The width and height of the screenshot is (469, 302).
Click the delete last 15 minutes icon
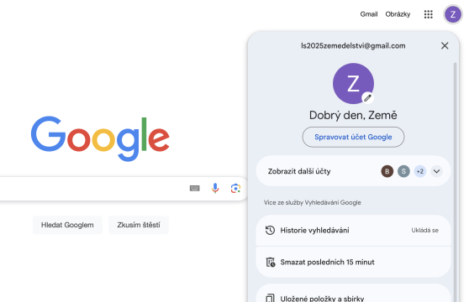coord(271,262)
